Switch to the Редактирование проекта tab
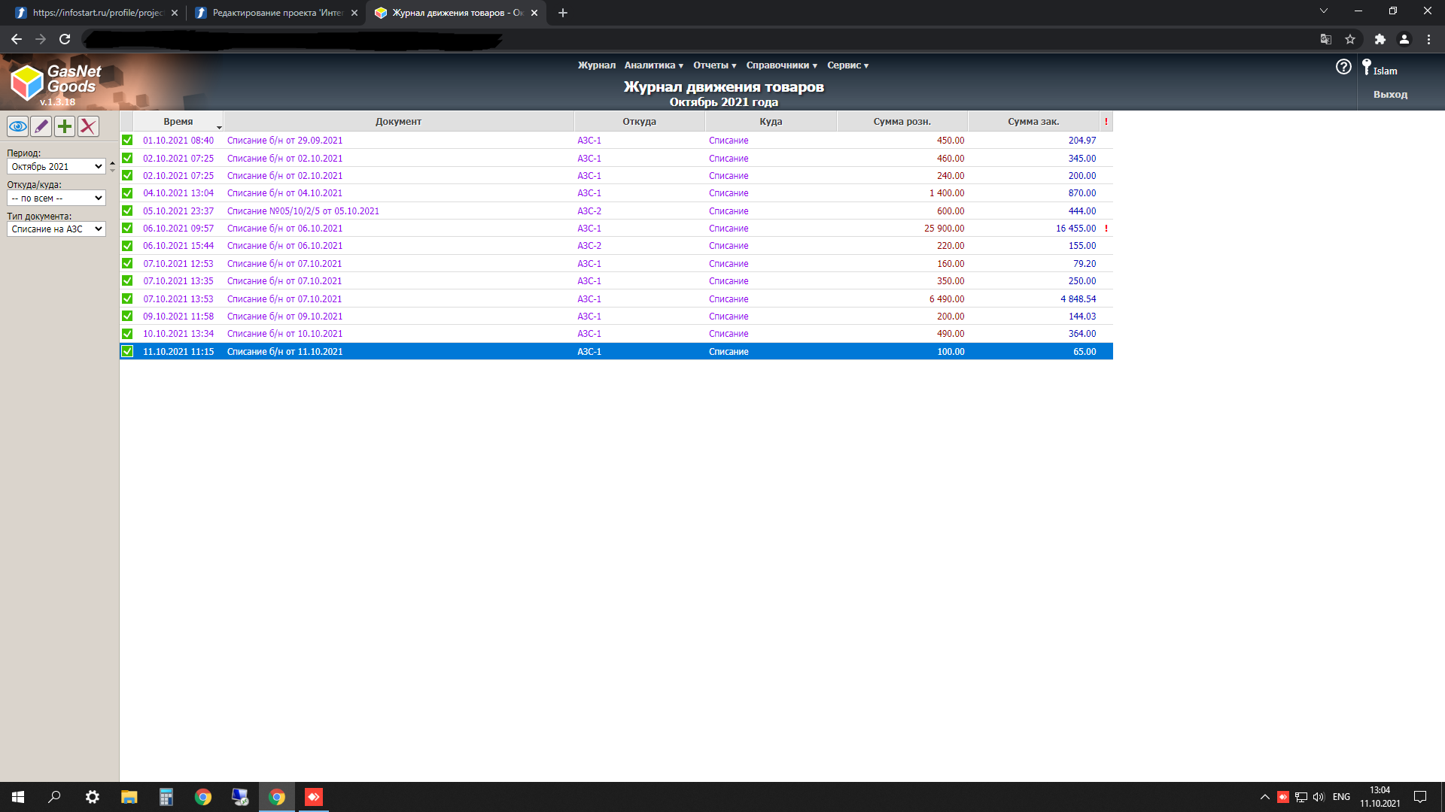This screenshot has width=1445, height=812. [x=275, y=13]
